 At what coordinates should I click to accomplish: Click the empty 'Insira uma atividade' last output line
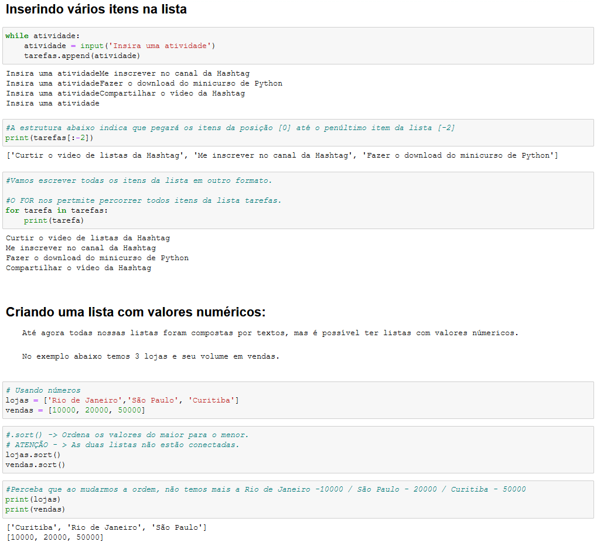click(x=53, y=103)
